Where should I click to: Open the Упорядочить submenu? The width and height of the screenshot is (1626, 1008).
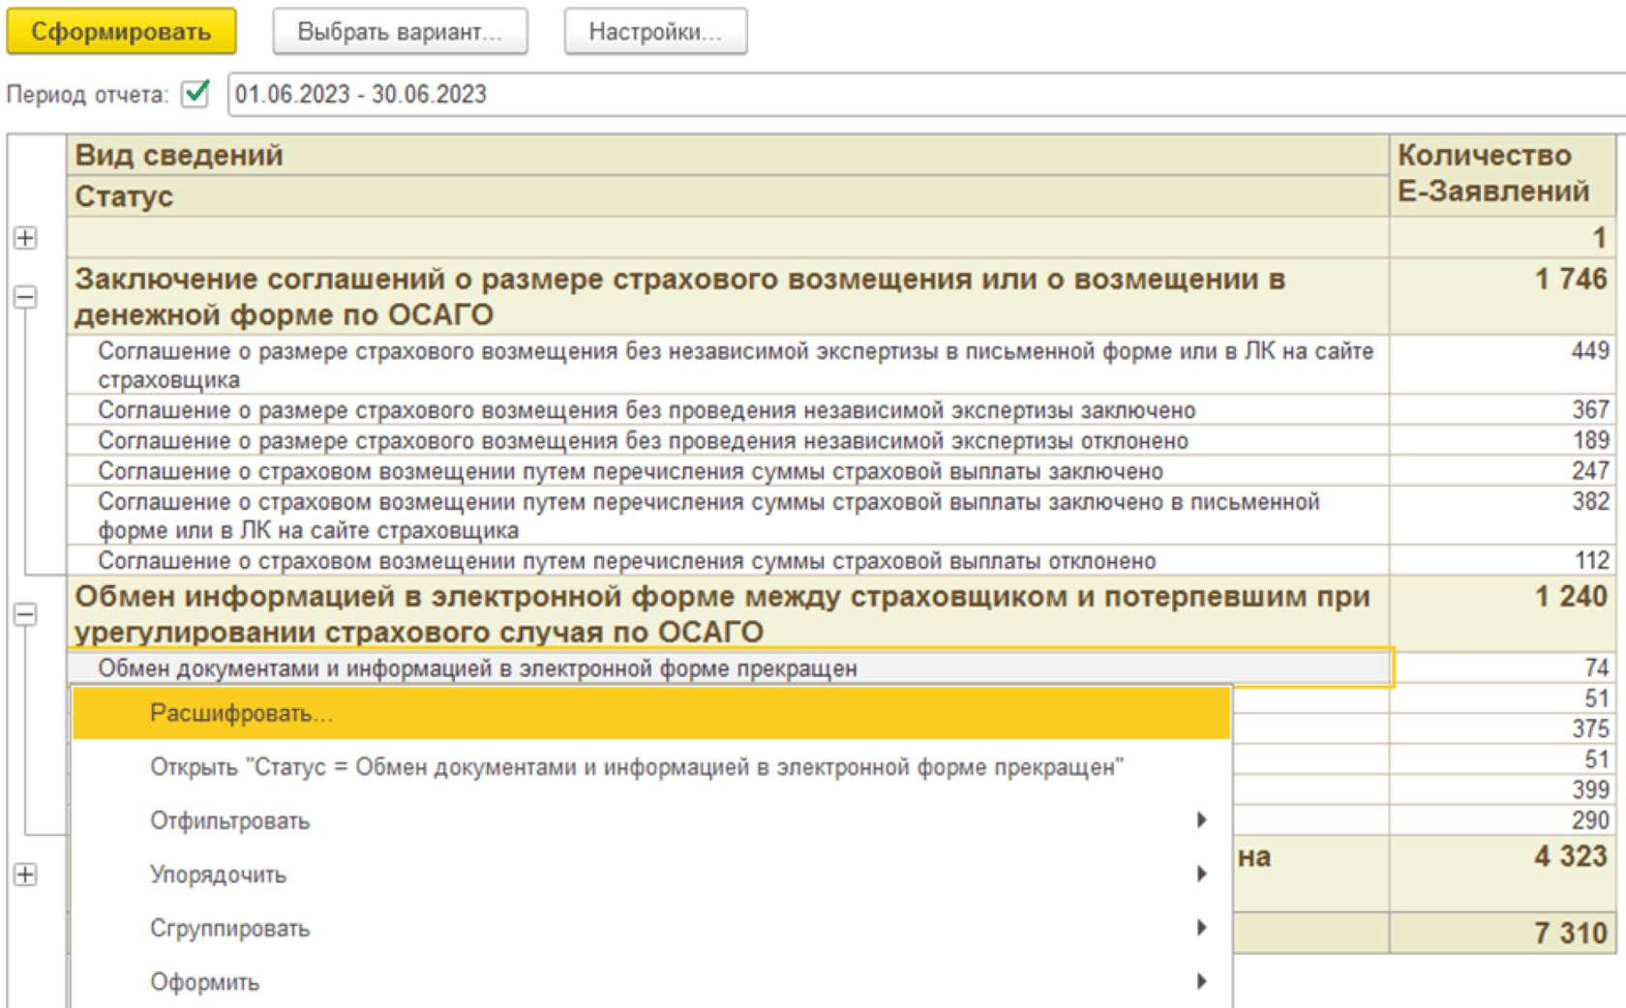(x=218, y=875)
